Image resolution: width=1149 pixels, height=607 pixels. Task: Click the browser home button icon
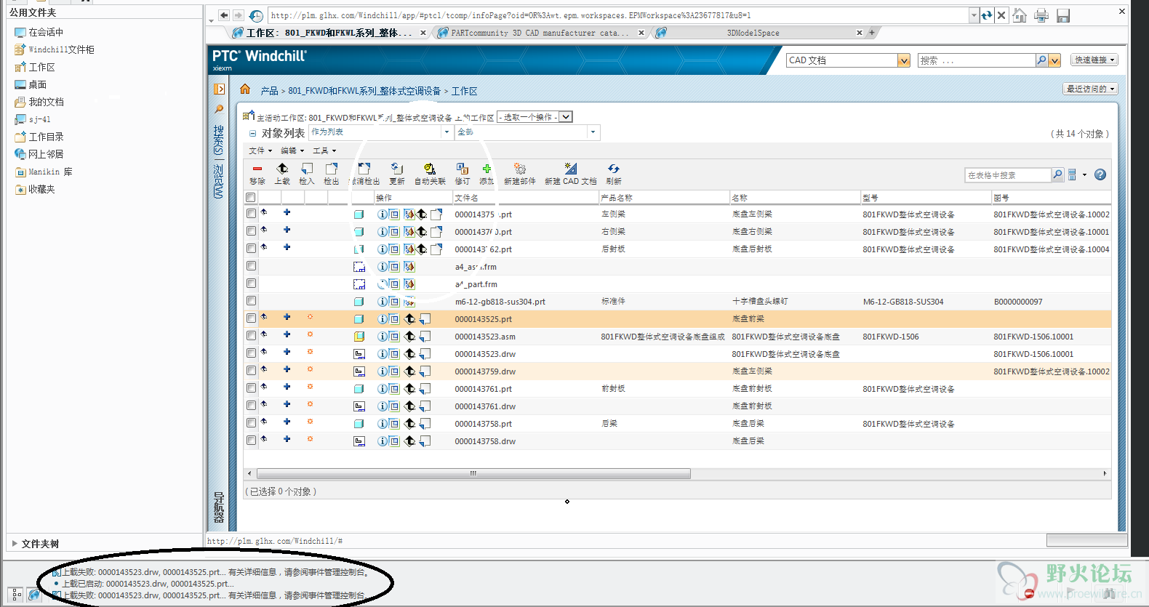[1020, 15]
